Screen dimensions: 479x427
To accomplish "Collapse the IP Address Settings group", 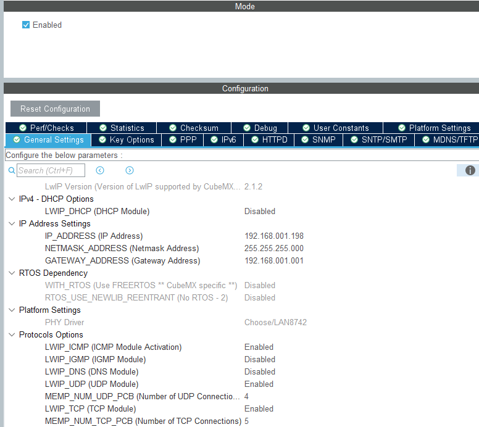I will coord(12,223).
